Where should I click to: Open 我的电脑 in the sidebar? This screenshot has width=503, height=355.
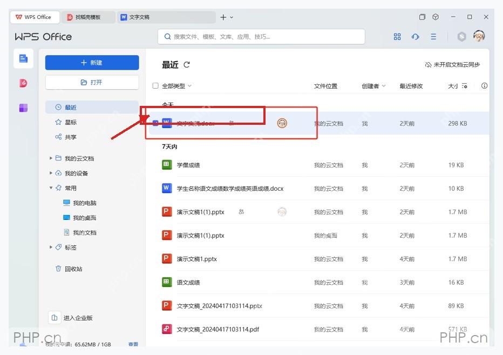click(85, 203)
